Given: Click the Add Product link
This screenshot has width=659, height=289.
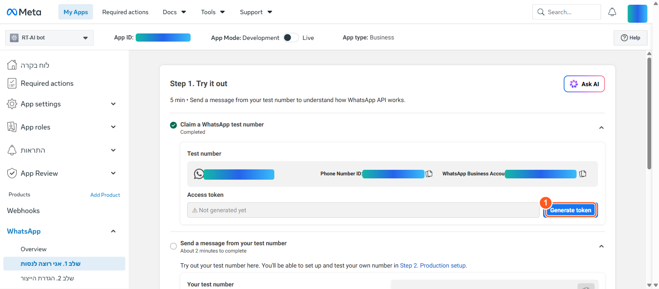Looking at the screenshot, I should pos(105,195).
